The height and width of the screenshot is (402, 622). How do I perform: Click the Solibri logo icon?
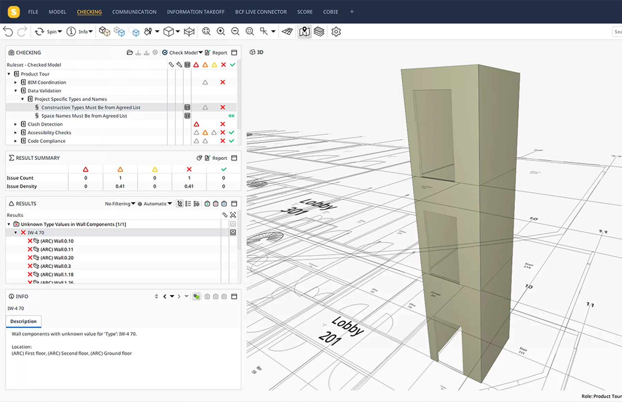[13, 12]
